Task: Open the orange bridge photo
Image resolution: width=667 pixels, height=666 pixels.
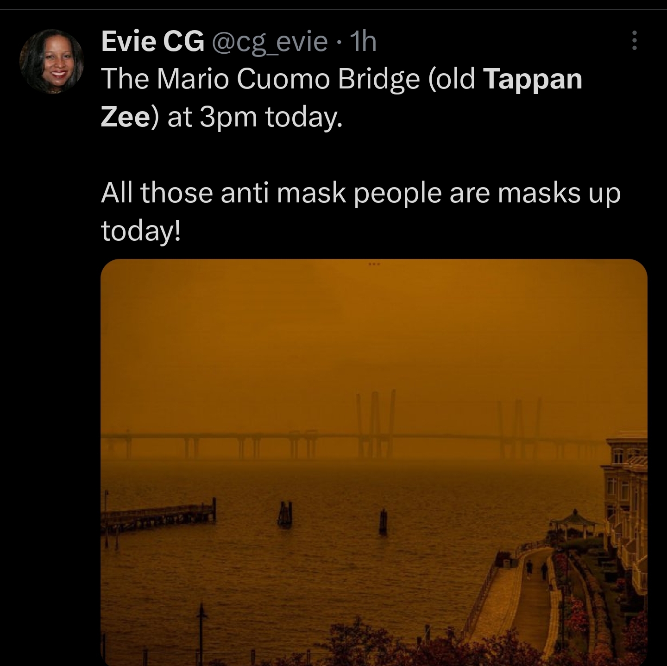Action: click(374, 462)
